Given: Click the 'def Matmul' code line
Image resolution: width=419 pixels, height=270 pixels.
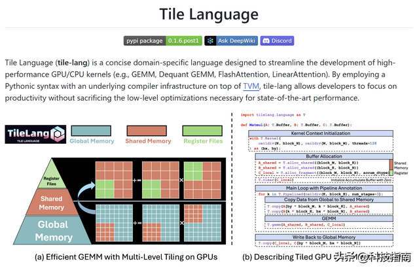Looking at the screenshot, I should pyautogui.click(x=296, y=125).
